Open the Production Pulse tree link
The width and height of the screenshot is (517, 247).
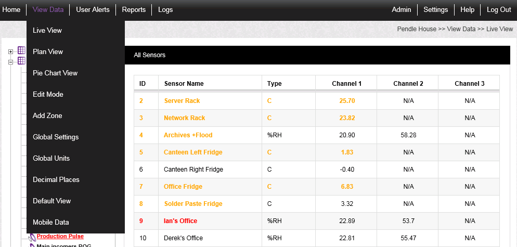(x=60, y=236)
